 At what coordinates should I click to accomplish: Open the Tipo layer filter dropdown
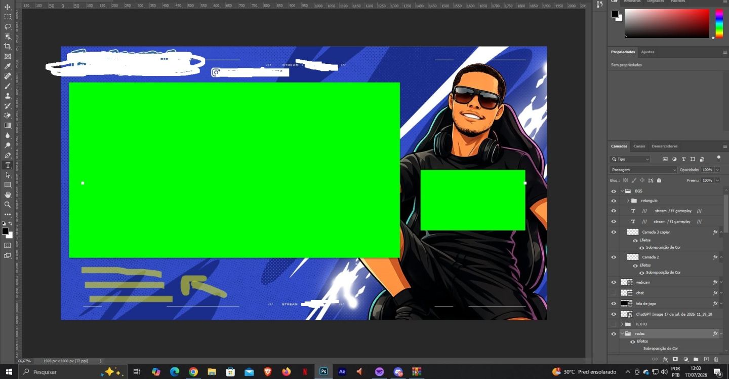coord(630,159)
